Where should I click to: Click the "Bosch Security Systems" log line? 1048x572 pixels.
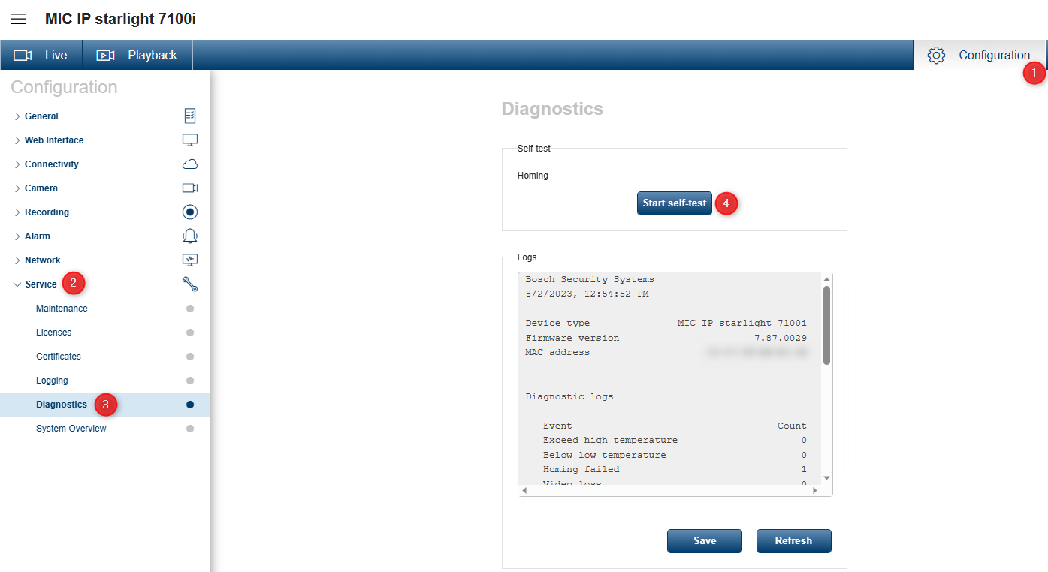coord(590,279)
